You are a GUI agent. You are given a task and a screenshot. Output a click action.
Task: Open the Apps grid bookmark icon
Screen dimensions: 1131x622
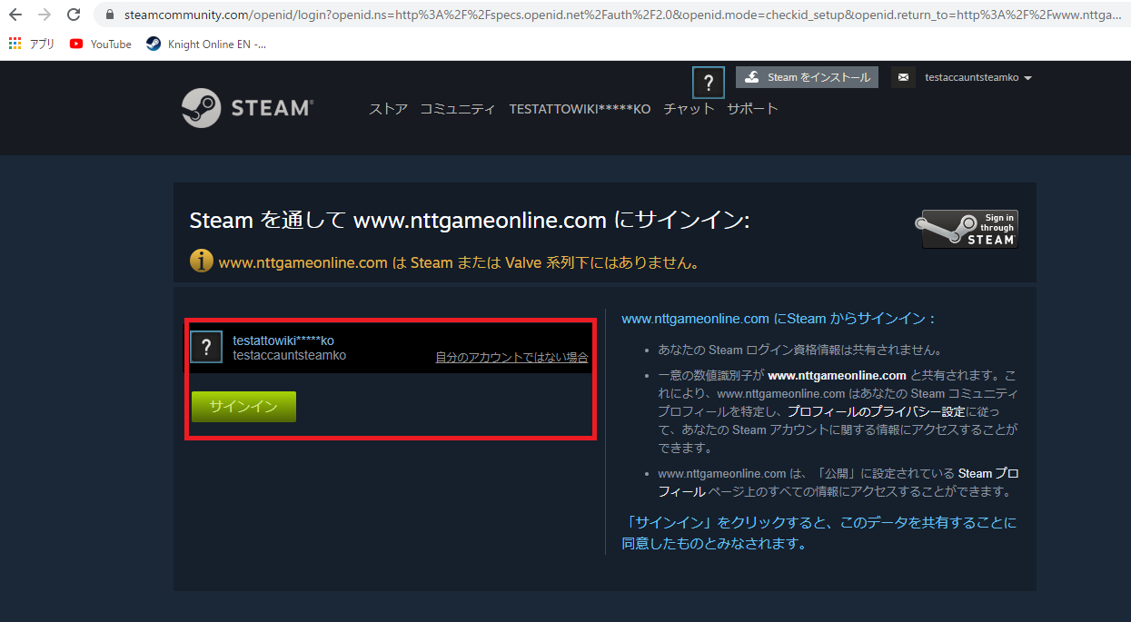click(x=15, y=44)
